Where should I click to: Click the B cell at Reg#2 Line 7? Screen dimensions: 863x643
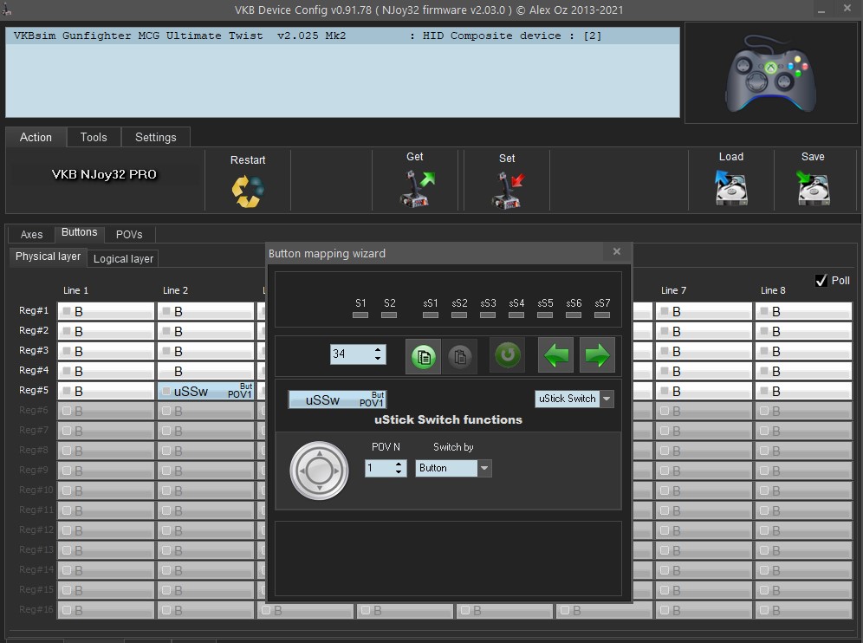tap(704, 331)
